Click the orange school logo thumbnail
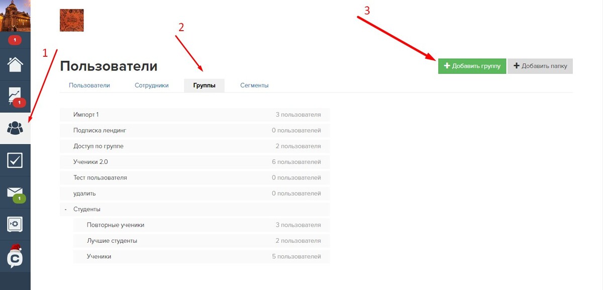Viewport: 603px width, 290px height. click(71, 20)
